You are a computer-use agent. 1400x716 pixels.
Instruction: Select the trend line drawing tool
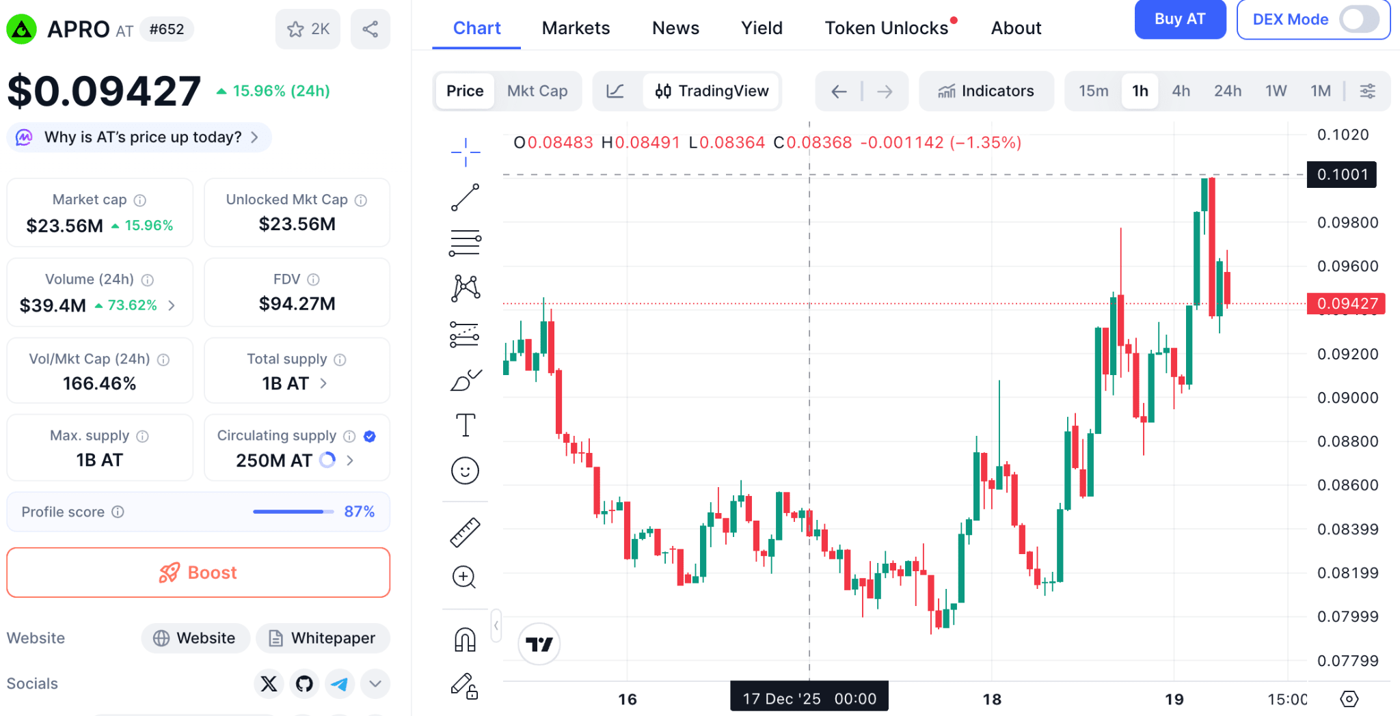pos(465,197)
